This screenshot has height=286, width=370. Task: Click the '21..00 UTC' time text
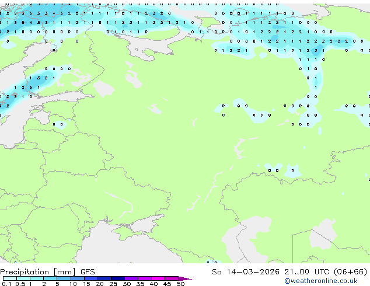[x=307, y=272]
